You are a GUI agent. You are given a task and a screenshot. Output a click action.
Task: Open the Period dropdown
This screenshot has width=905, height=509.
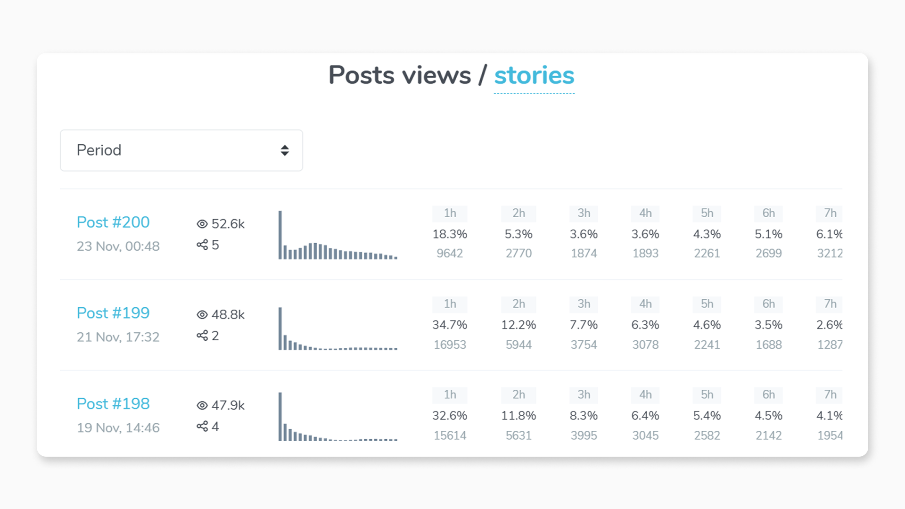[181, 150]
